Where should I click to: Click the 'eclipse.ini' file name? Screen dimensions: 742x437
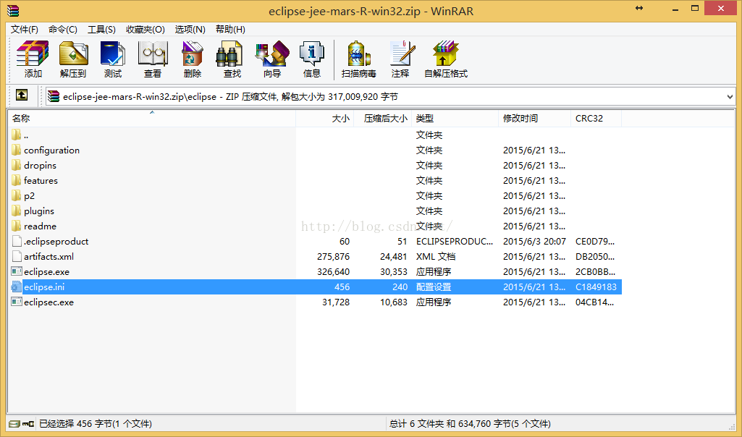point(44,287)
